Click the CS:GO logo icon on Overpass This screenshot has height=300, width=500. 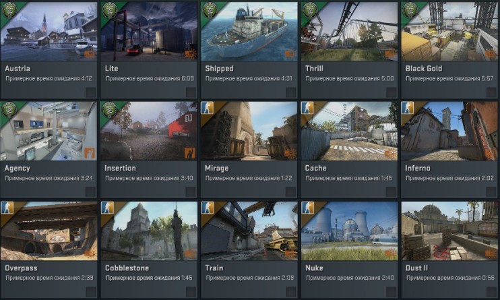tap(7, 208)
